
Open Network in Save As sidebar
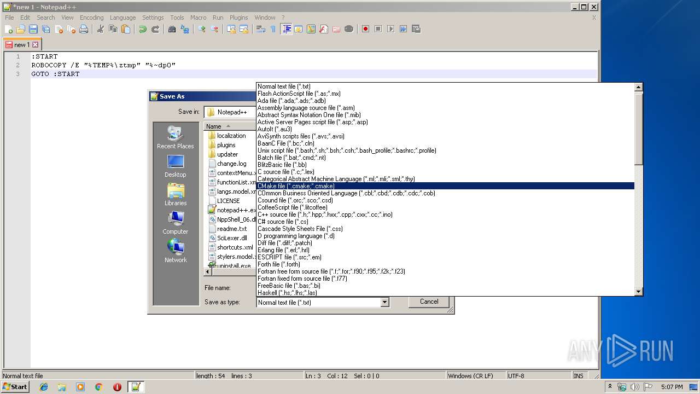point(175,252)
